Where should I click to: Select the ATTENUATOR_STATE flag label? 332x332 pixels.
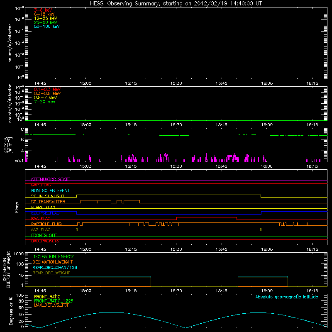50,179
